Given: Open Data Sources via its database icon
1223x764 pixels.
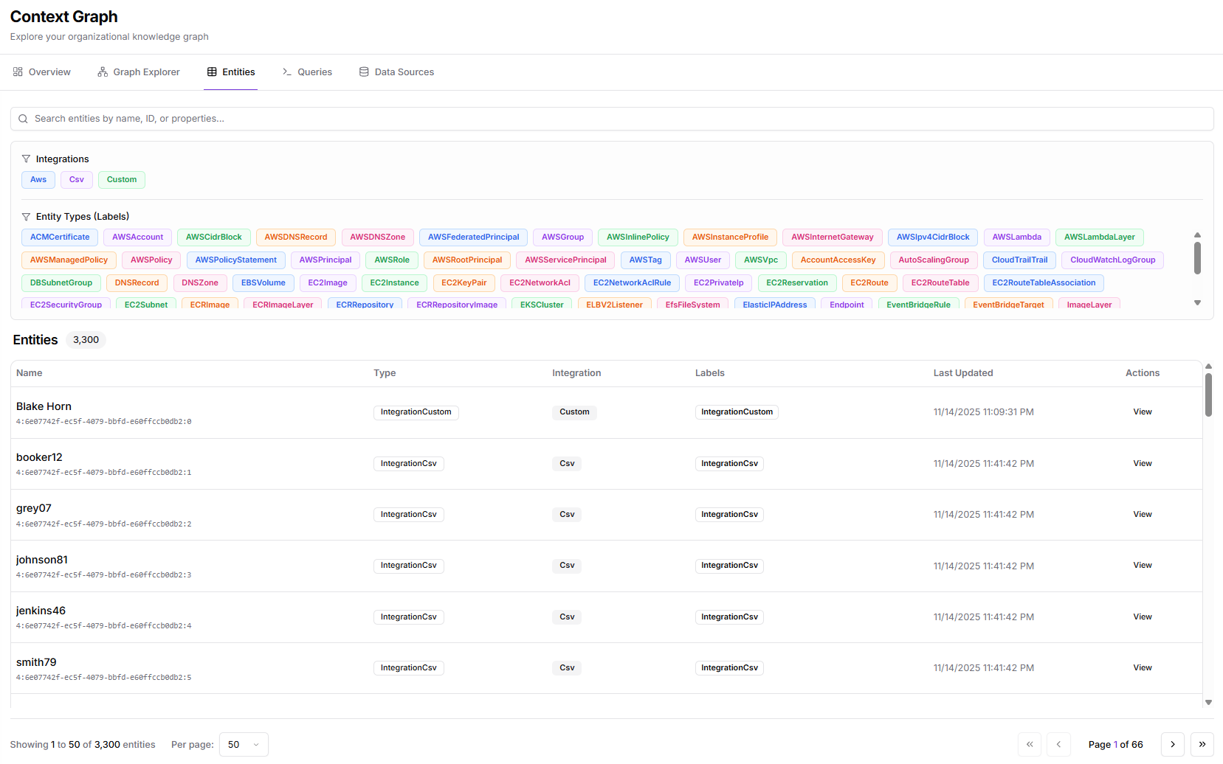Looking at the screenshot, I should (x=363, y=72).
